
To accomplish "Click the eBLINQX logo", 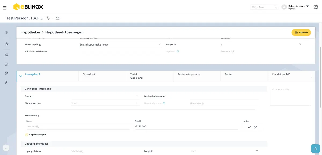I will (28, 7).
